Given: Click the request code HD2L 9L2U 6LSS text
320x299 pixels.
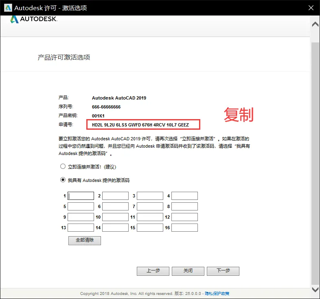Looking at the screenshot, I should [x=140, y=125].
